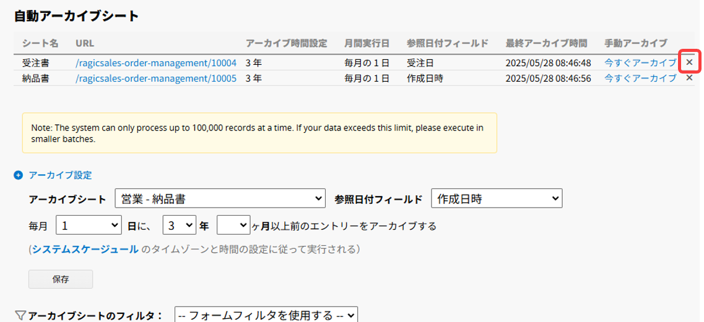This screenshot has width=704, height=322.
Task: Open the システムスケジュール link
Action: tap(85, 250)
